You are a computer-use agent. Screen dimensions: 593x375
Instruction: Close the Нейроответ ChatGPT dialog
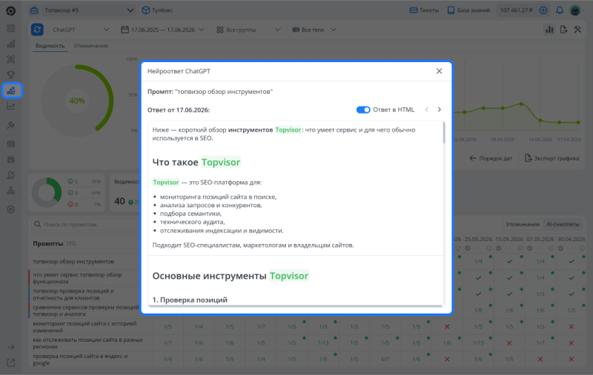pyautogui.click(x=439, y=71)
